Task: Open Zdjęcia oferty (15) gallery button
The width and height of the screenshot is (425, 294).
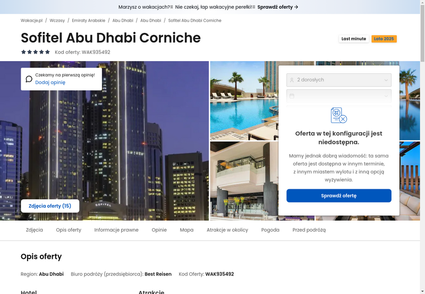Action: 50,206
